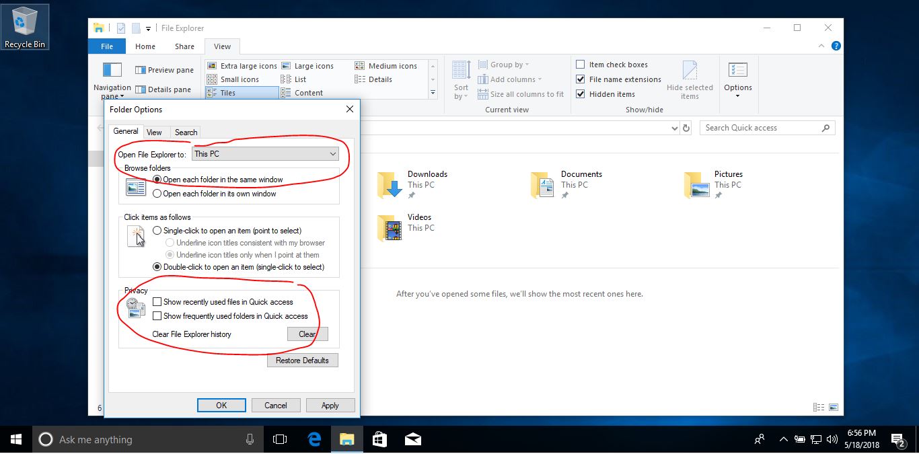The width and height of the screenshot is (919, 454).
Task: Open the Mail app from the taskbar
Action: point(413,439)
